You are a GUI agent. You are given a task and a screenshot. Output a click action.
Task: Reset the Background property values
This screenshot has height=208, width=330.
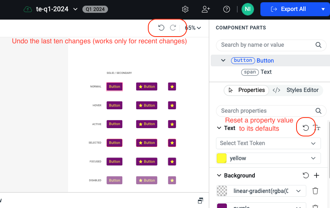(306, 175)
